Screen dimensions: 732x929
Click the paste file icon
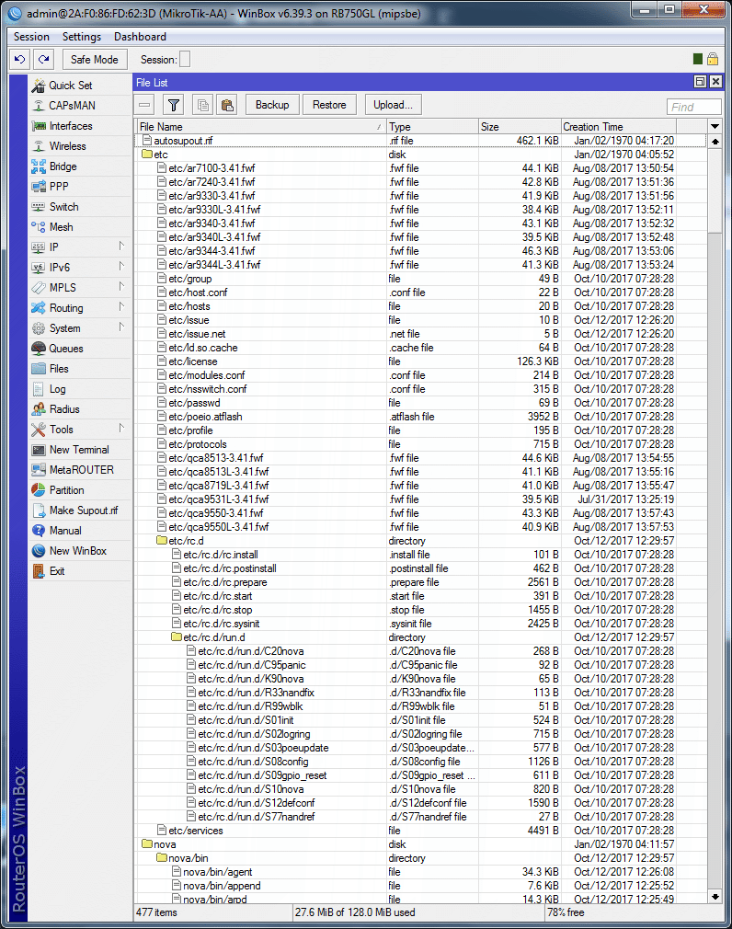point(227,106)
